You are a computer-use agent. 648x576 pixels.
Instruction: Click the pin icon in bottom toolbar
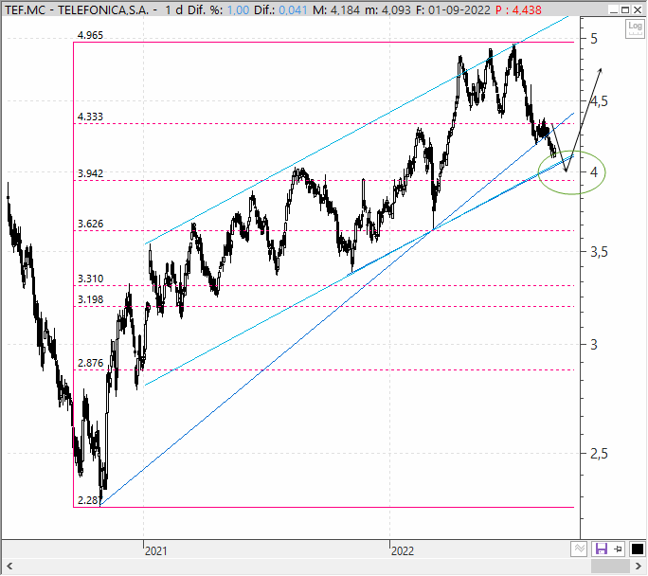point(619,549)
